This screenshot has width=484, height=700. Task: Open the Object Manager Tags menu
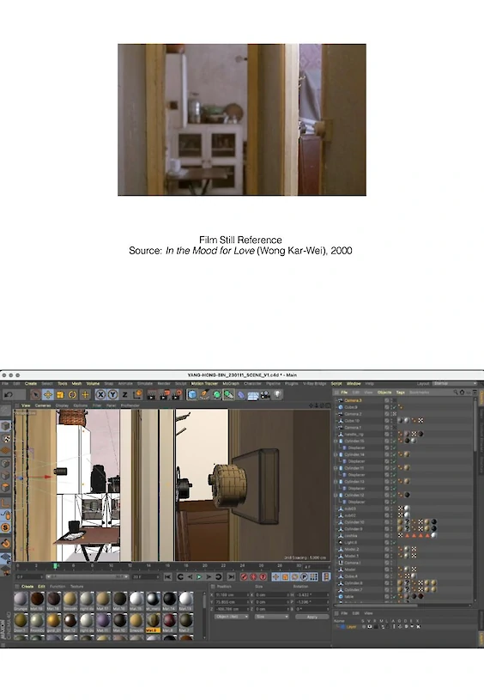coord(400,393)
